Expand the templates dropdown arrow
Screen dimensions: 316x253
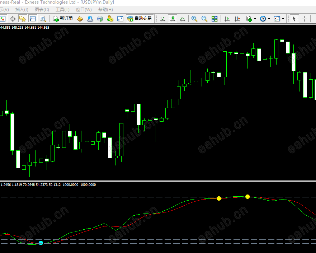point(283,19)
